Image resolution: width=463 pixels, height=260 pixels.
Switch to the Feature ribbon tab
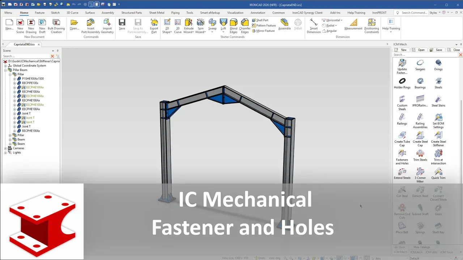click(40, 13)
